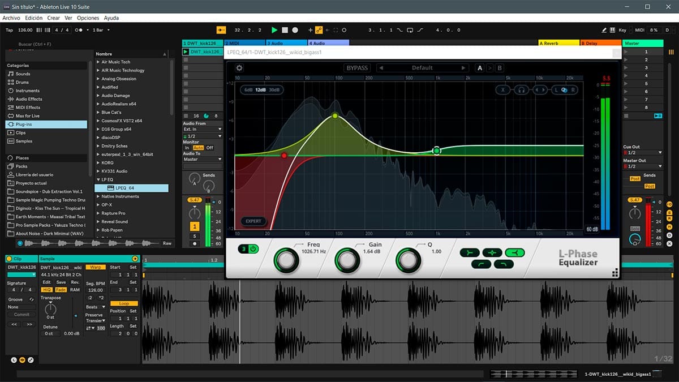Click the Tap tempo button

coord(9,30)
